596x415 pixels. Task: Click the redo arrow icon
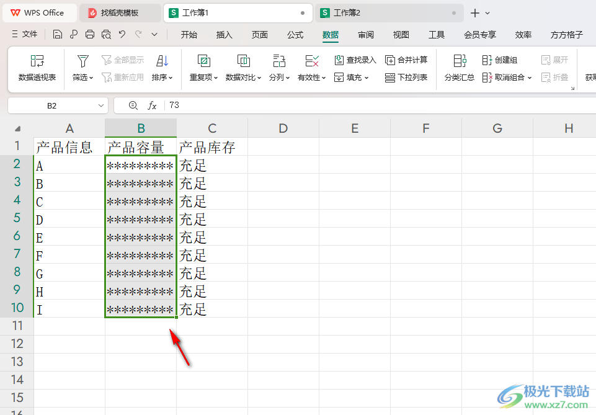point(138,35)
